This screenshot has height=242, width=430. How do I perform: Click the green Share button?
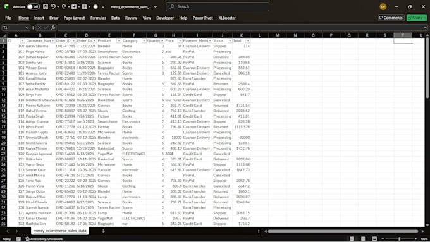click(417, 18)
